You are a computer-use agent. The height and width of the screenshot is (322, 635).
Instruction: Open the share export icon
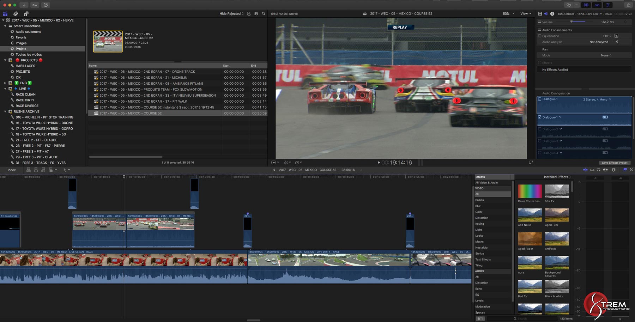[x=628, y=5]
